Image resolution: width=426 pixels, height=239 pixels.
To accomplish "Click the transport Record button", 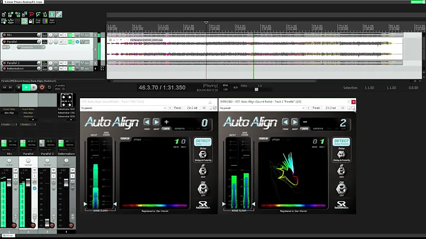I will click(x=42, y=88).
